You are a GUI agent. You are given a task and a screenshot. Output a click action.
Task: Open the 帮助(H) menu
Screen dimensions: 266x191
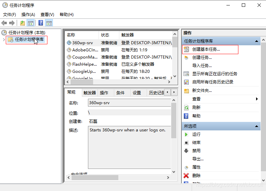pos(66,15)
